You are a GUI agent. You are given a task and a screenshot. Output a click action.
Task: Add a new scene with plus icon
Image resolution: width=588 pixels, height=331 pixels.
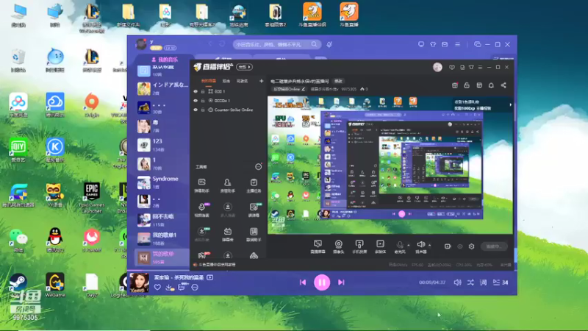262,81
